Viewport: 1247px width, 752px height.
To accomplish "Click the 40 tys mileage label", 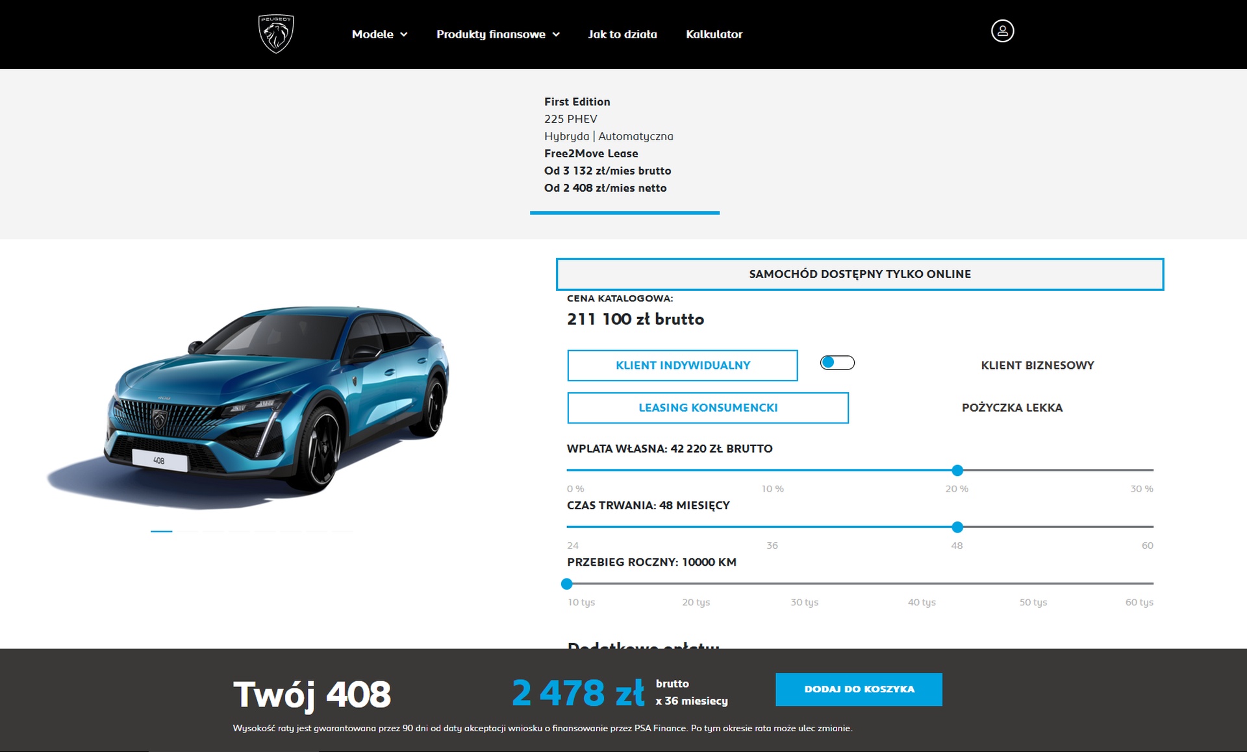I will (x=922, y=603).
